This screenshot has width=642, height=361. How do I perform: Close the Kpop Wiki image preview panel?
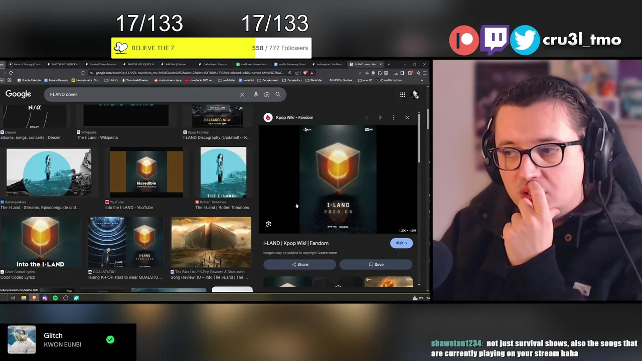point(407,117)
